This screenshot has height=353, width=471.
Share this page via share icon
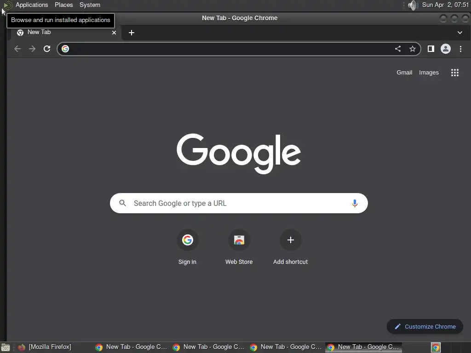[398, 49]
